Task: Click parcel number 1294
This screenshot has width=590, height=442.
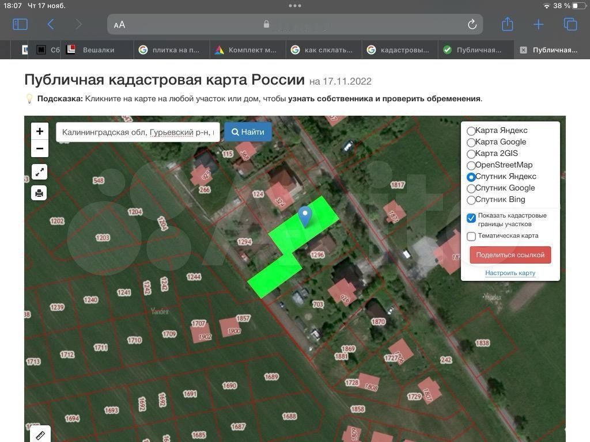Action: click(x=244, y=242)
